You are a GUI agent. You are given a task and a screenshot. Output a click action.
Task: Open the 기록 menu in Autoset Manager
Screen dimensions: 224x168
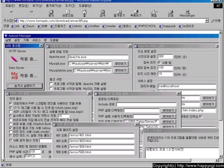pos(26,40)
